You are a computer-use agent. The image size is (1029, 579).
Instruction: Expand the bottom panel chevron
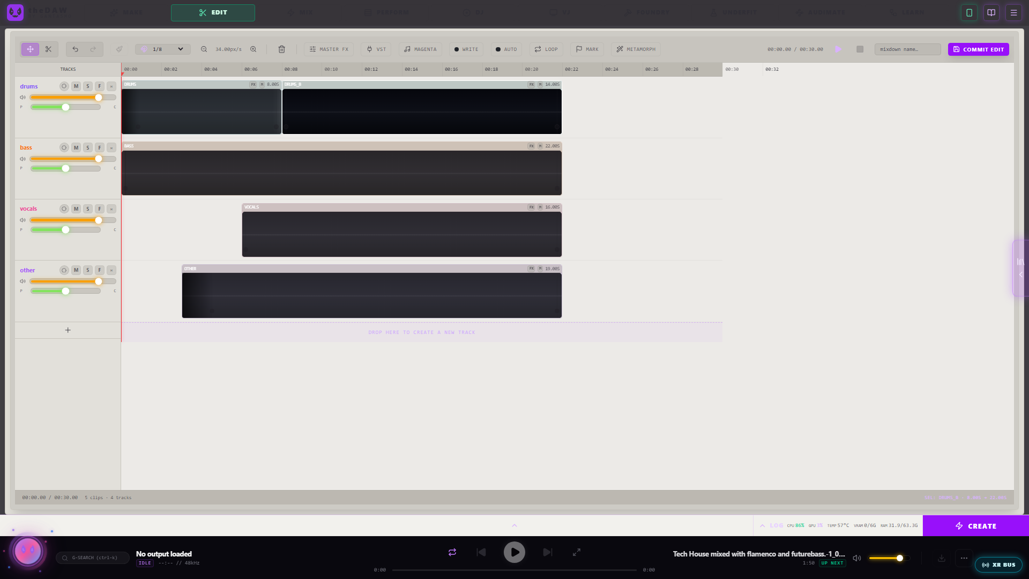[x=514, y=526]
